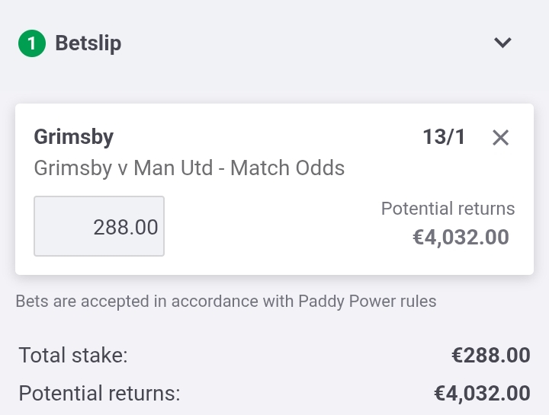Select the Grimsby selection name
549x415 pixels.
pos(73,137)
